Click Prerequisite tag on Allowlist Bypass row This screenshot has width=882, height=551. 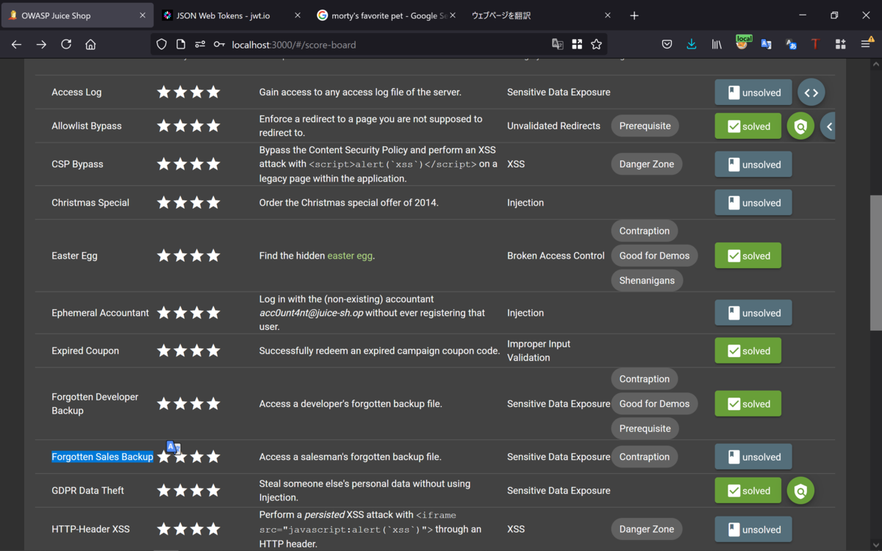(645, 126)
